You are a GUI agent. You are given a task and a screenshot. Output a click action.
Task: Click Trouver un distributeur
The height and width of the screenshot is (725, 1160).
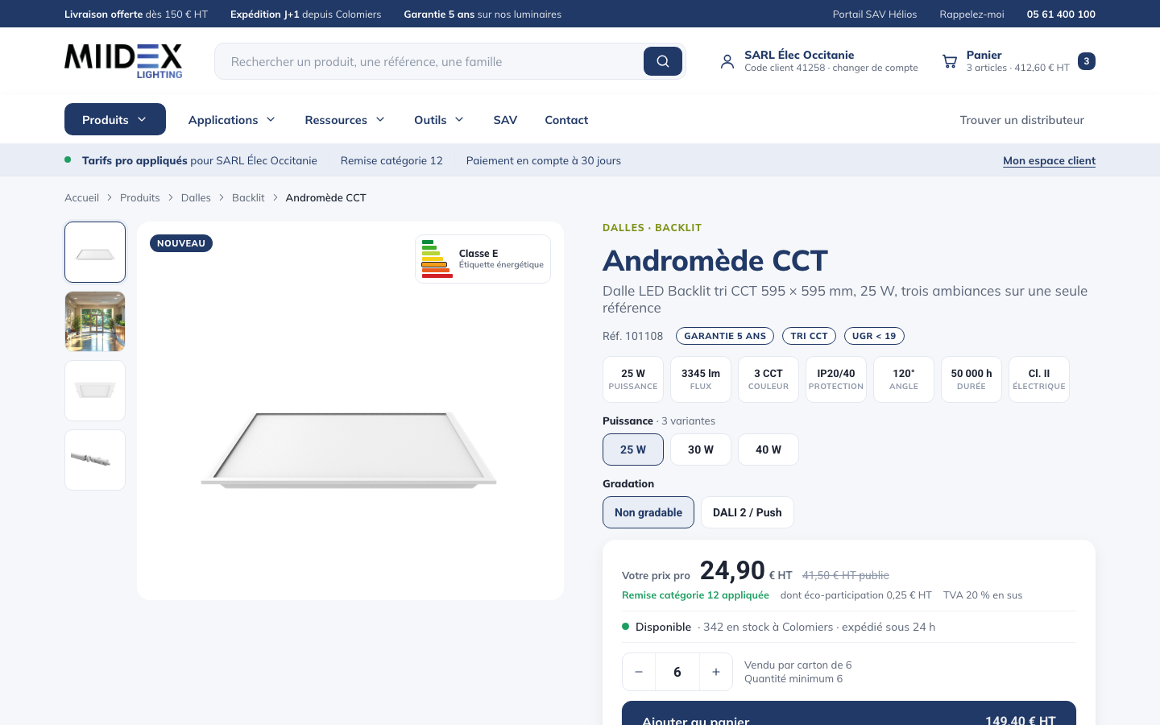[1021, 119]
